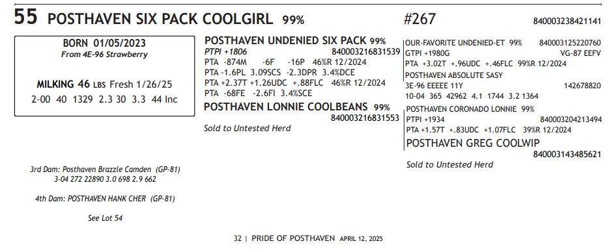This screenshot has height=252, width=611.
Task: Select the From 4E-96 Strawberry note
Action: (104, 55)
